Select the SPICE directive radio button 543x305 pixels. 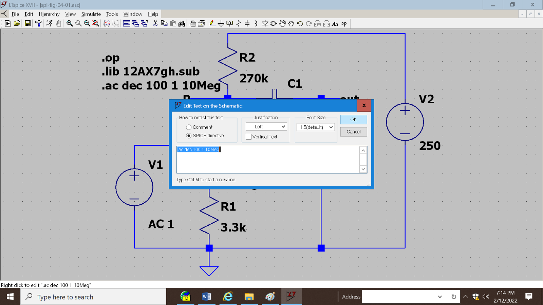[x=189, y=136]
